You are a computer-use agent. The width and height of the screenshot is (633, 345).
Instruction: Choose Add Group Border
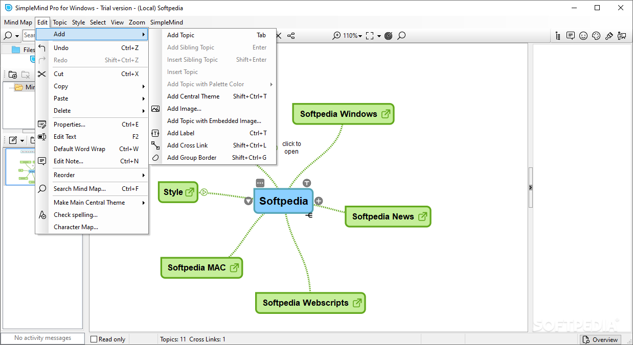[212, 158]
